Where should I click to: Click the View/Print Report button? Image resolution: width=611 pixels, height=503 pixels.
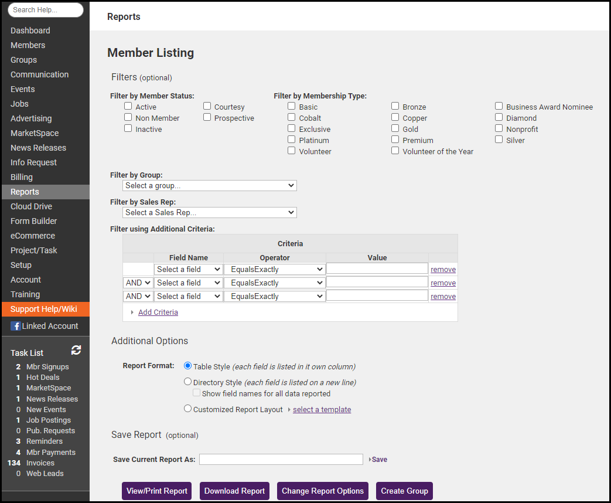point(157,491)
